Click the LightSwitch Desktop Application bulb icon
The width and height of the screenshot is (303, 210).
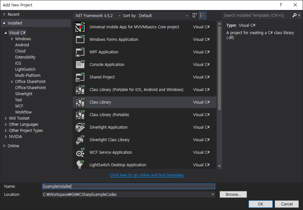pos(80,164)
